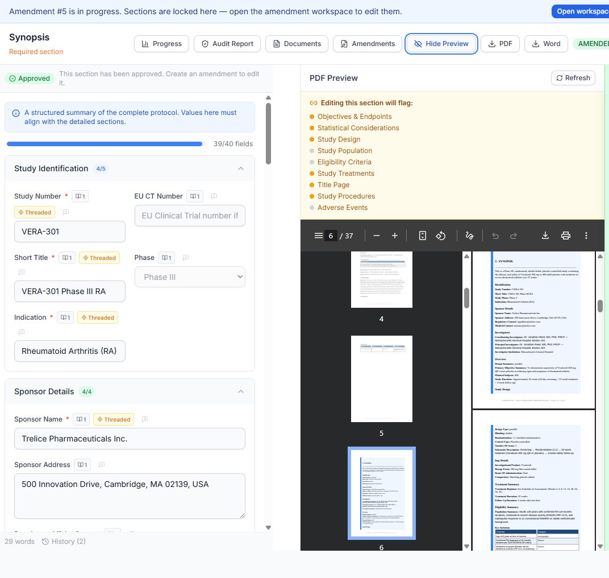The image size is (609, 578).
Task: Click the EU CT Number input field
Action: [x=190, y=216]
